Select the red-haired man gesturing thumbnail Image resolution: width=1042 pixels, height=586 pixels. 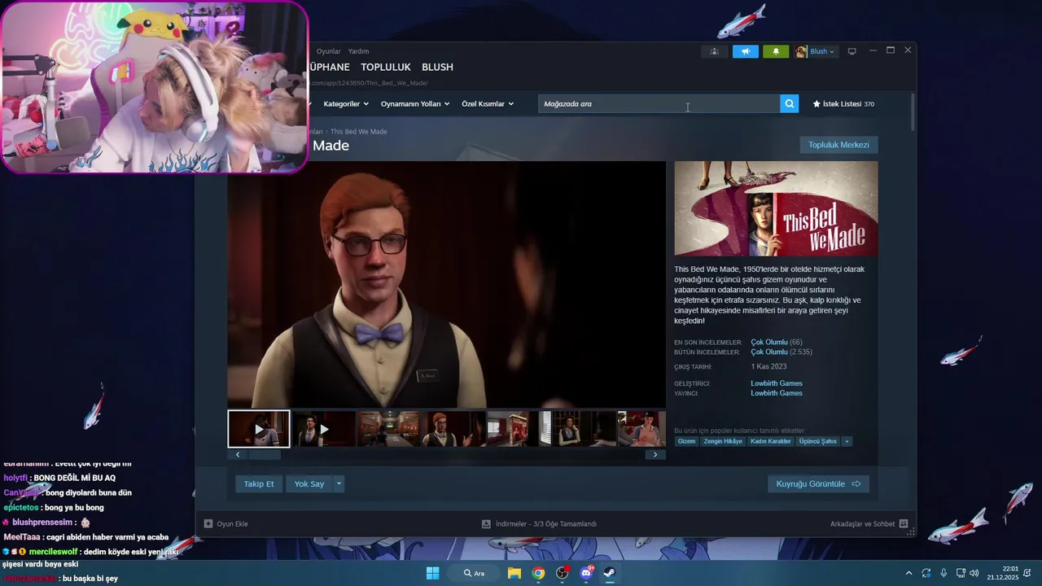tap(453, 429)
